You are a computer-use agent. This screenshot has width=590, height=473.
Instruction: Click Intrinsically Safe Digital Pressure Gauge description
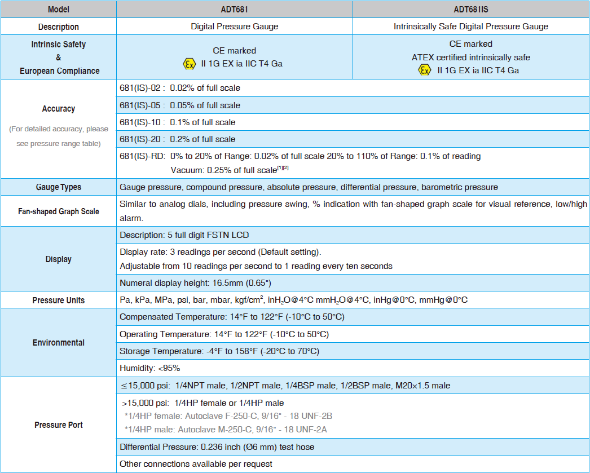click(x=470, y=26)
